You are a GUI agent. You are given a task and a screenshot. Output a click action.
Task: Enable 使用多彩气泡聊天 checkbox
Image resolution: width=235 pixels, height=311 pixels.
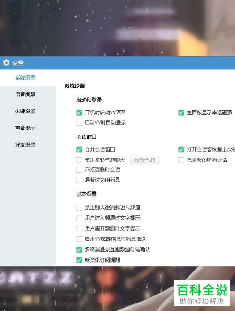(79, 160)
